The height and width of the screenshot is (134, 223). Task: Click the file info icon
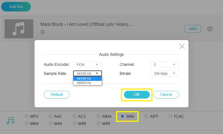(x=43, y=32)
